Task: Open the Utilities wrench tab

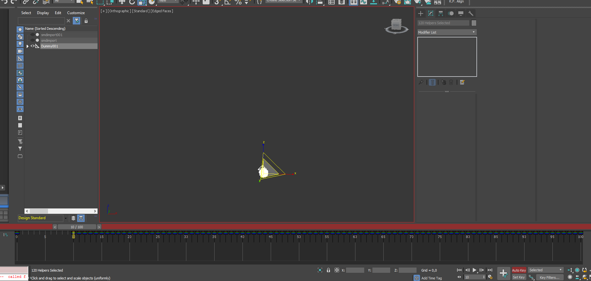Action: click(x=471, y=14)
